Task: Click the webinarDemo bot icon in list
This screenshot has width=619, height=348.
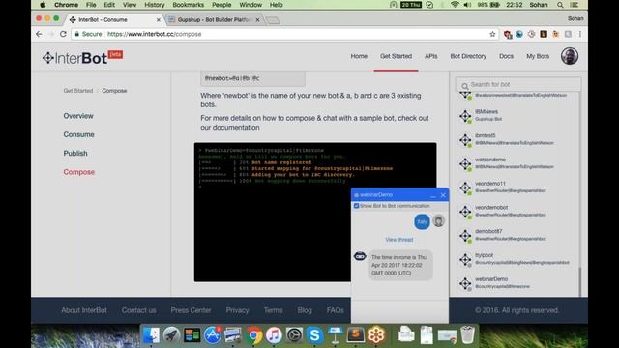Action: (x=465, y=283)
